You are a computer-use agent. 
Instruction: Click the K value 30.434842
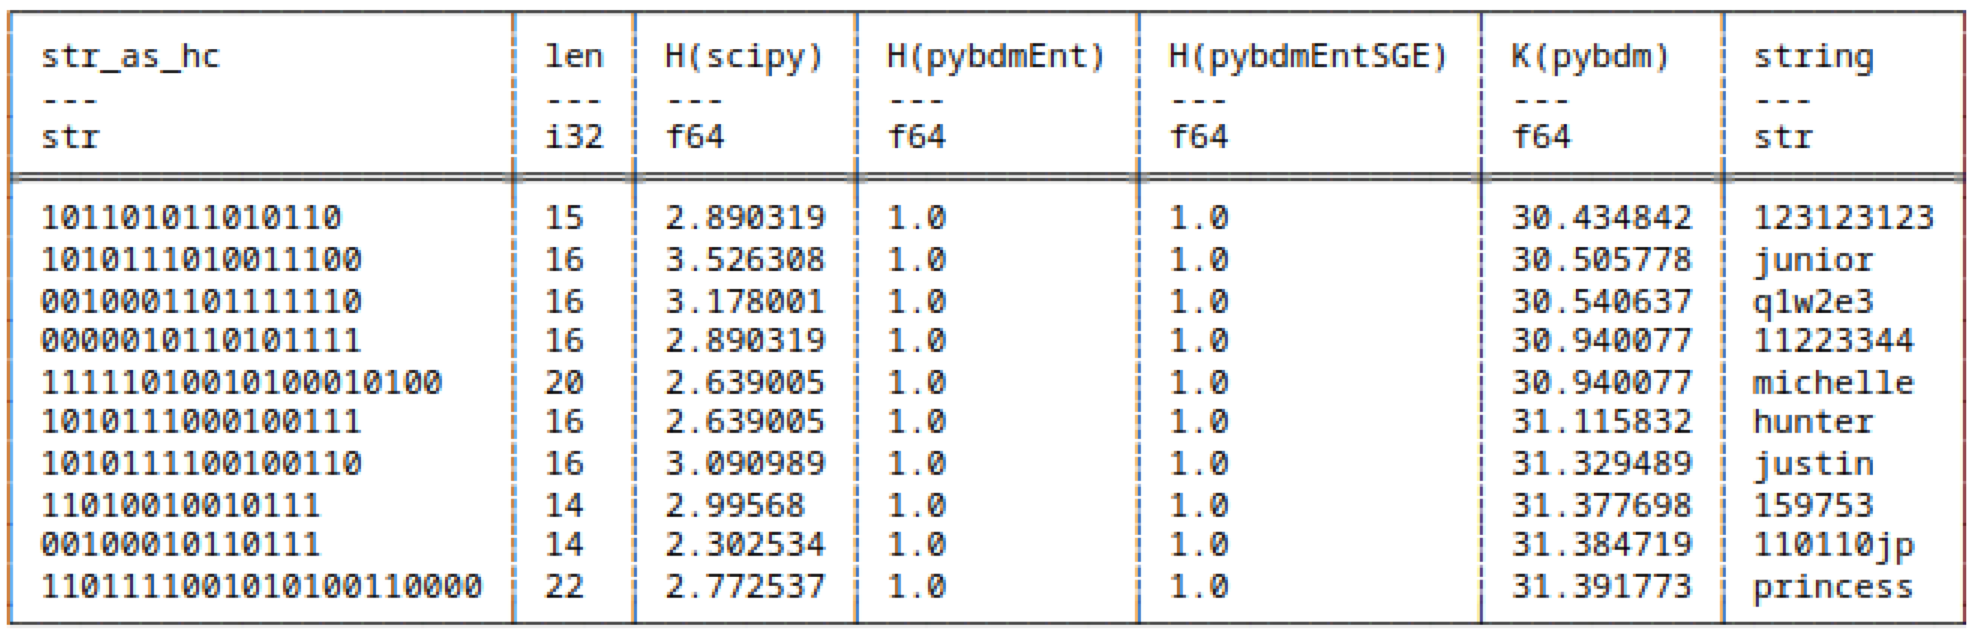[x=1601, y=218]
